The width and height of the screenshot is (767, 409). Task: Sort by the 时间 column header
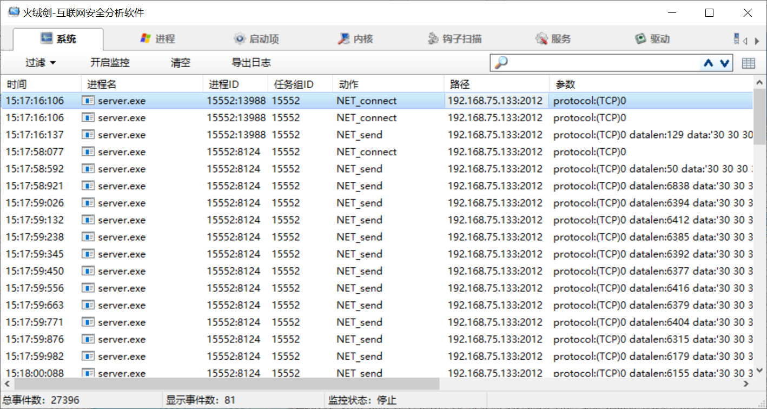coord(41,84)
